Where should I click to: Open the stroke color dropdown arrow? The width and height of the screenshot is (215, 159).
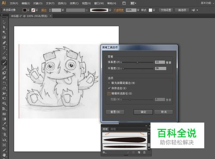37,10
